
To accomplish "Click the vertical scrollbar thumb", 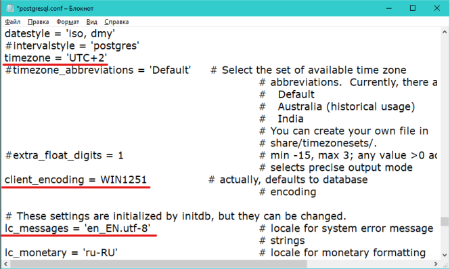I will tap(445, 222).
